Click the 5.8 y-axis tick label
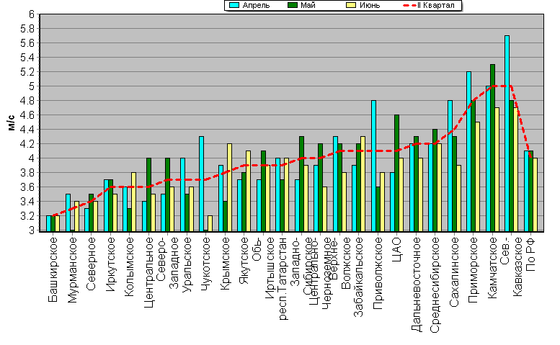 (x=27, y=29)
